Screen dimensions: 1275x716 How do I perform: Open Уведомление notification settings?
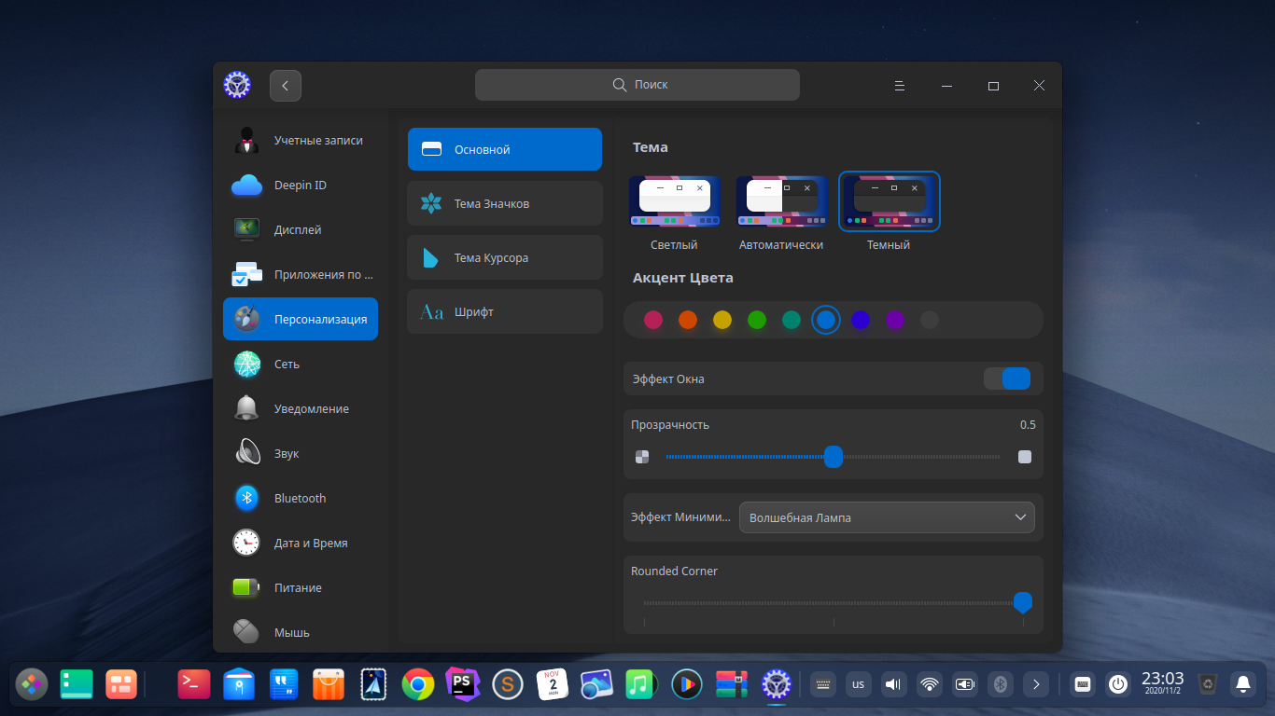pos(301,409)
